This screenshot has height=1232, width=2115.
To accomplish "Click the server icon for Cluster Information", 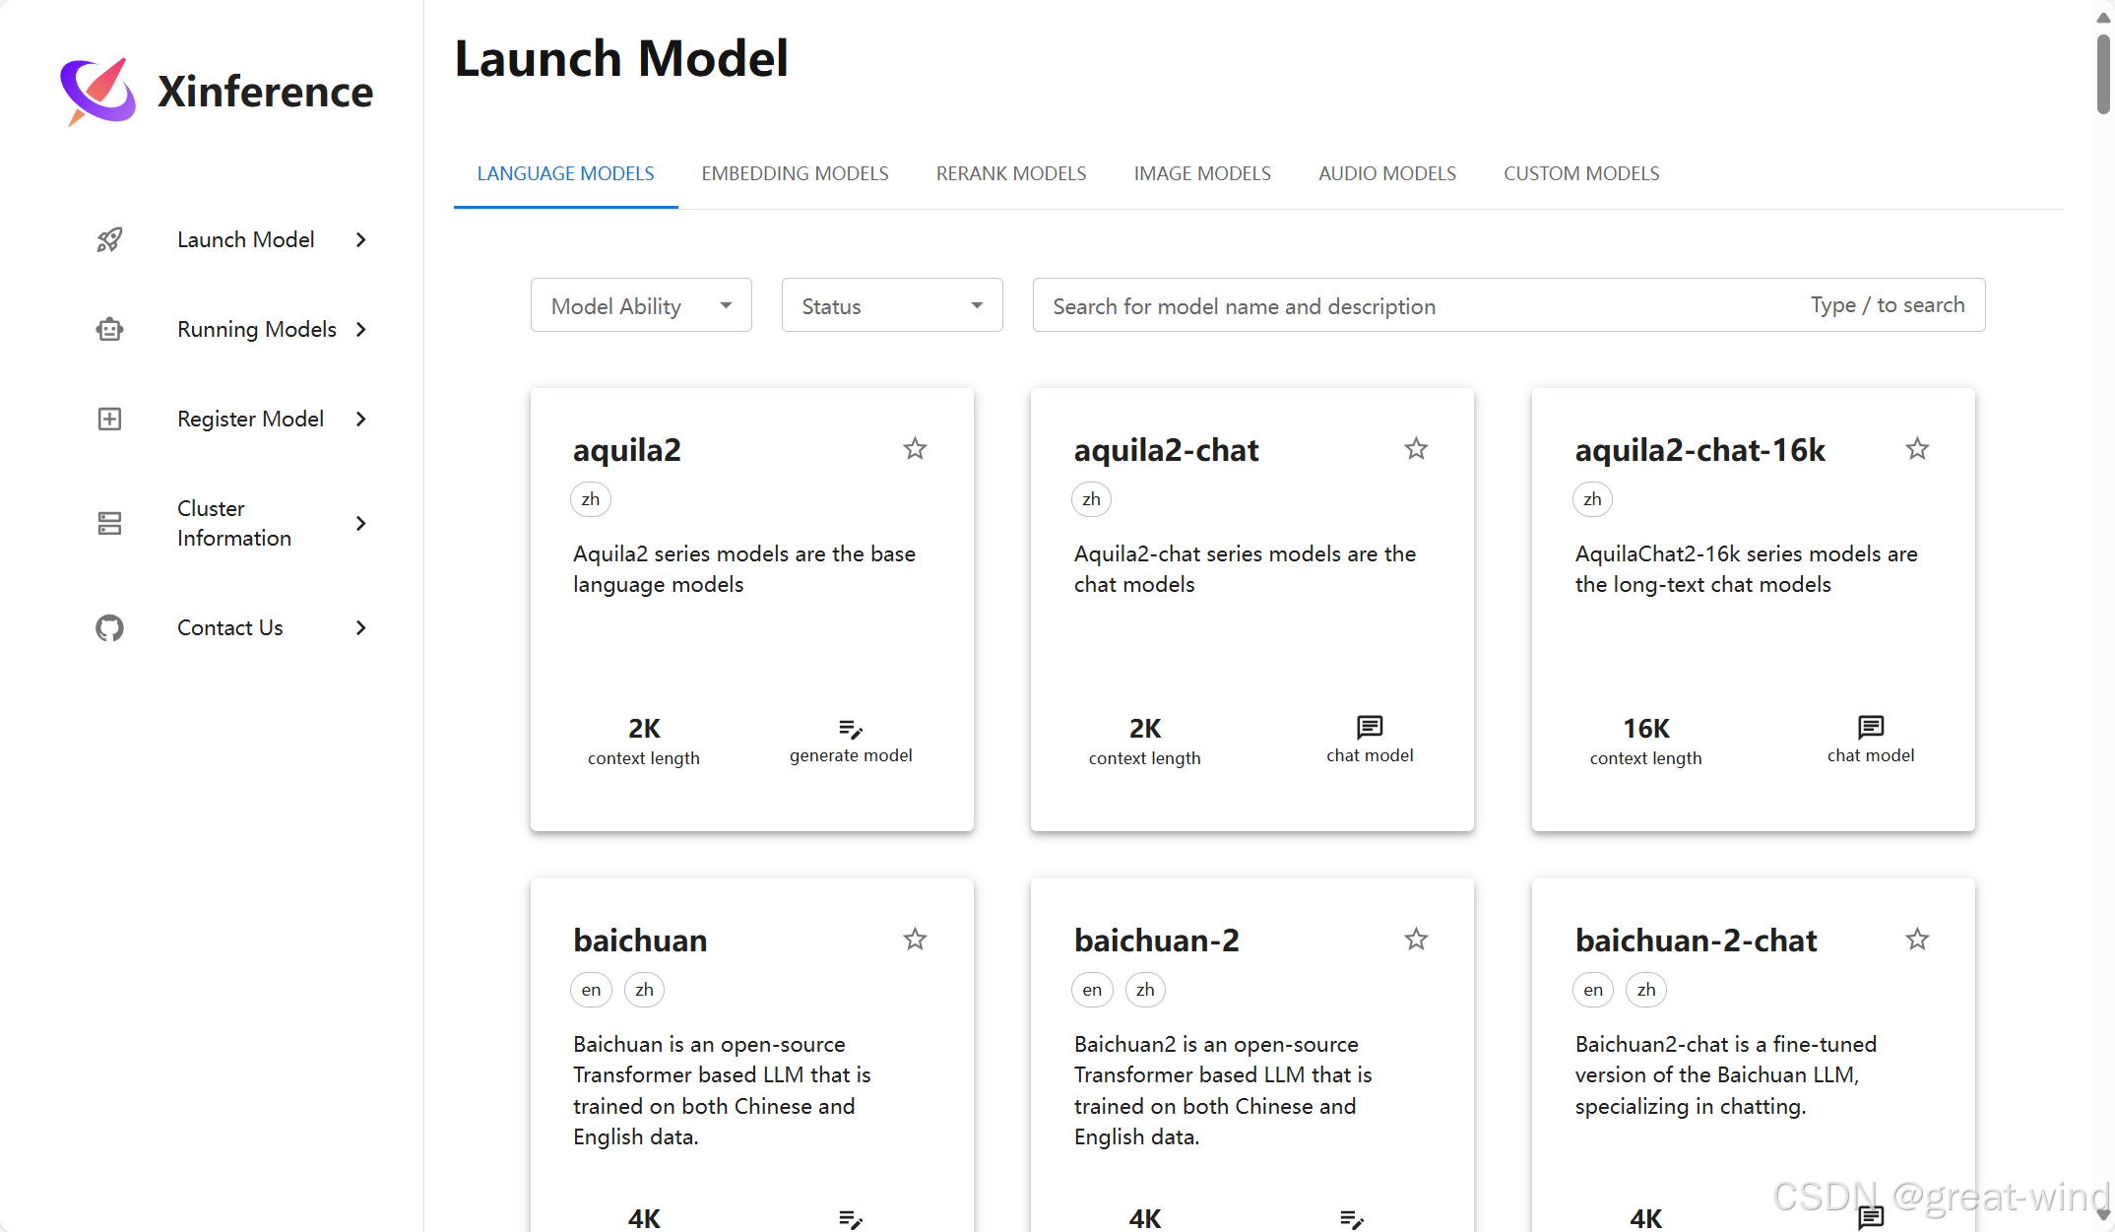I will coord(109,523).
